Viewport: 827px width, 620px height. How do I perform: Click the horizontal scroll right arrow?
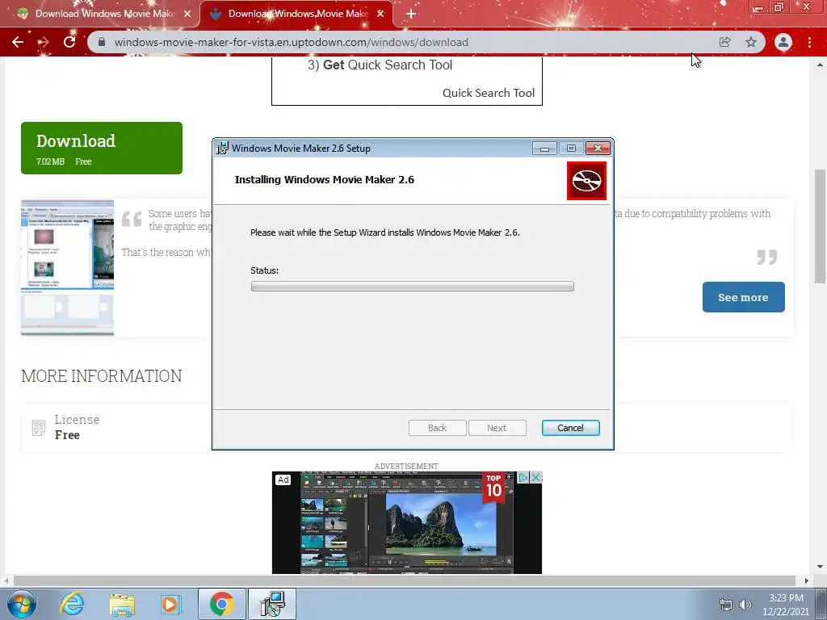807,580
